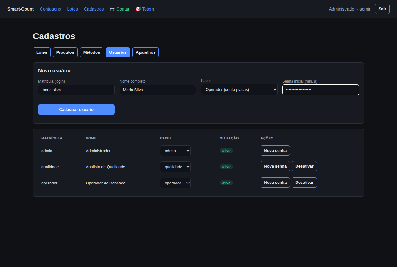Reset password for operador user
397x267 pixels.
275,182
